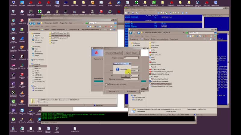The width and height of the screenshot is (241, 135).
Task: Go back in the RD8.42 explorer window
Action: 131,33
